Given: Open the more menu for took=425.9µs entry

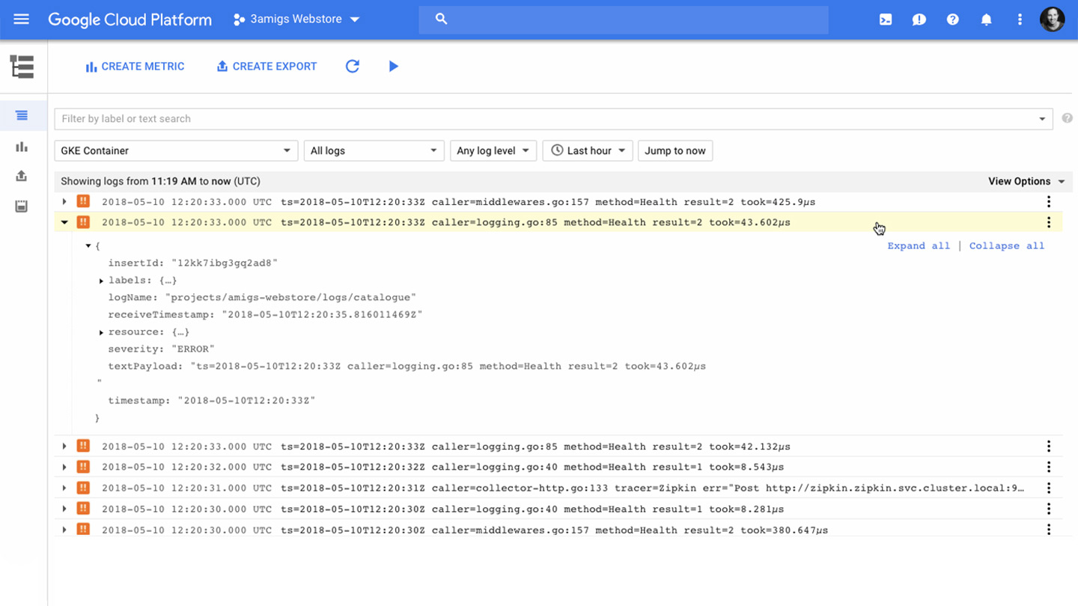Looking at the screenshot, I should [x=1049, y=202].
